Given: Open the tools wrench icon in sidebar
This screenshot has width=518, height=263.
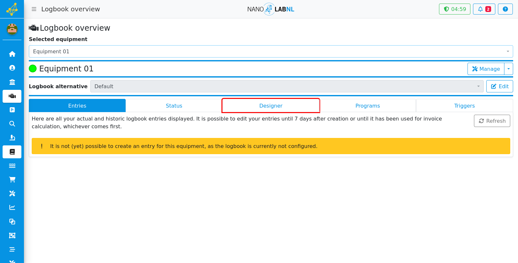Looking at the screenshot, I should click(12, 194).
